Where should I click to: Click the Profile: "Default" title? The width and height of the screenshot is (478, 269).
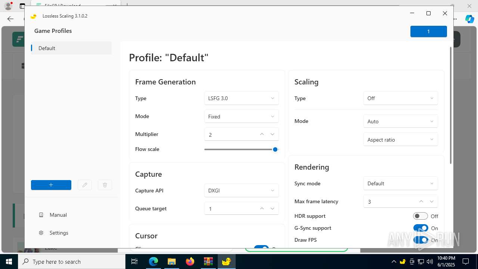pyautogui.click(x=168, y=58)
